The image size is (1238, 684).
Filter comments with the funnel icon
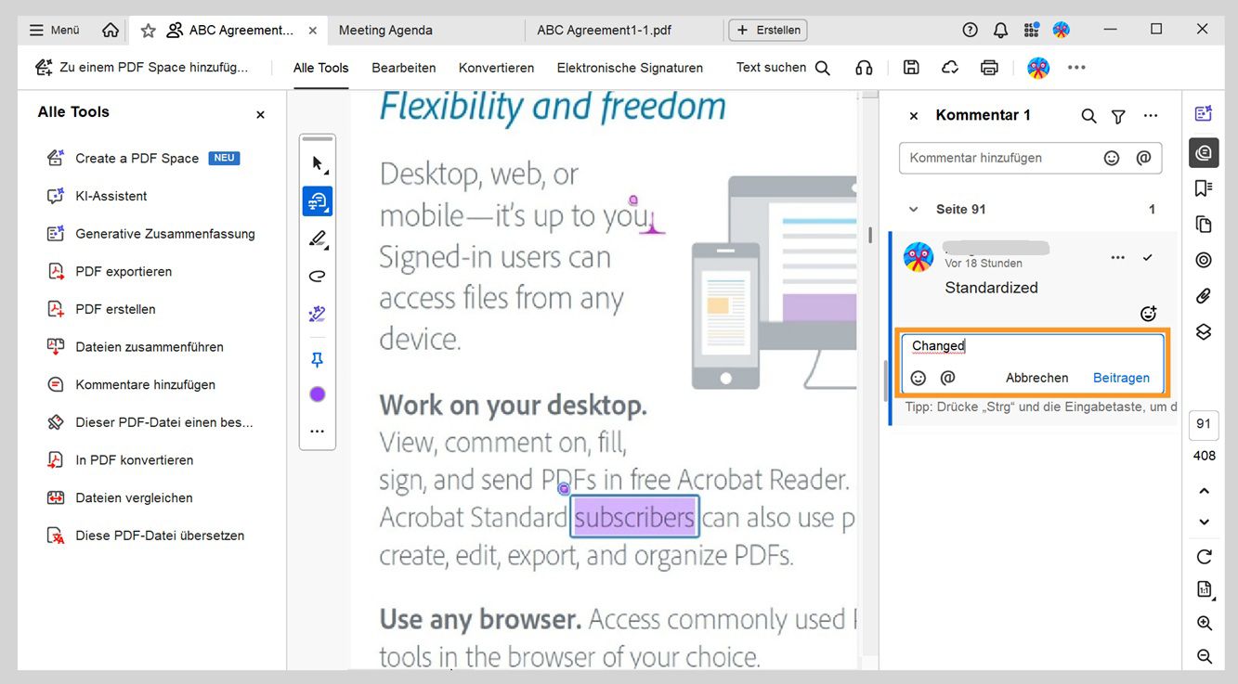point(1118,116)
